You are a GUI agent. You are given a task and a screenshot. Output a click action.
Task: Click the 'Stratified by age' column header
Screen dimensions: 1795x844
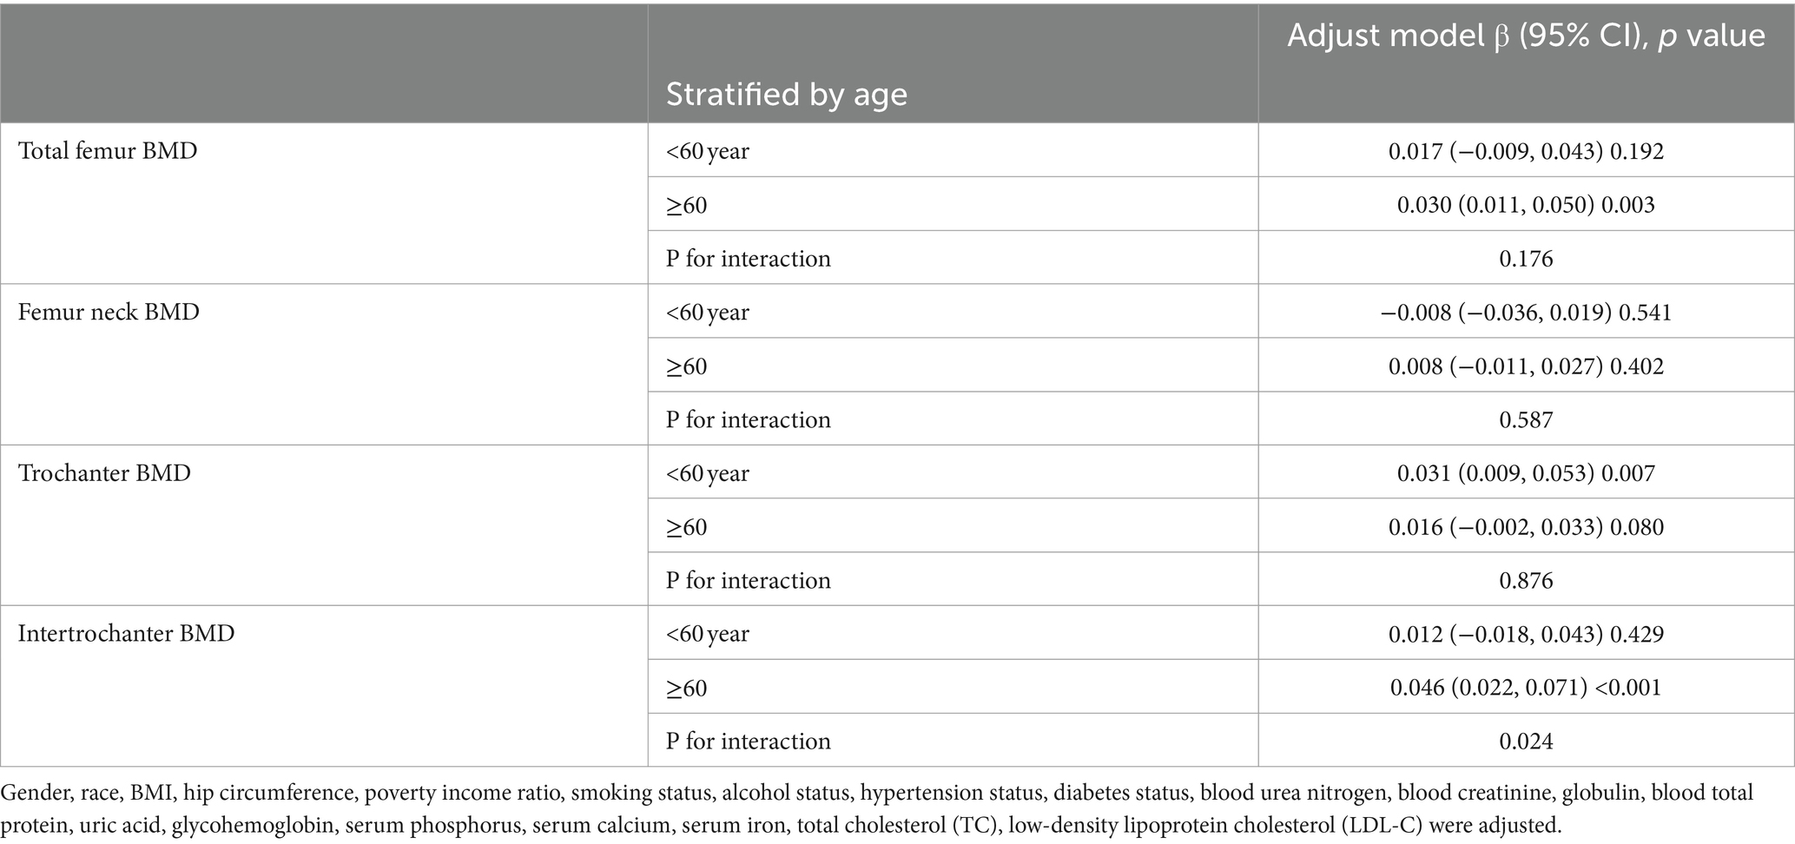786,94
